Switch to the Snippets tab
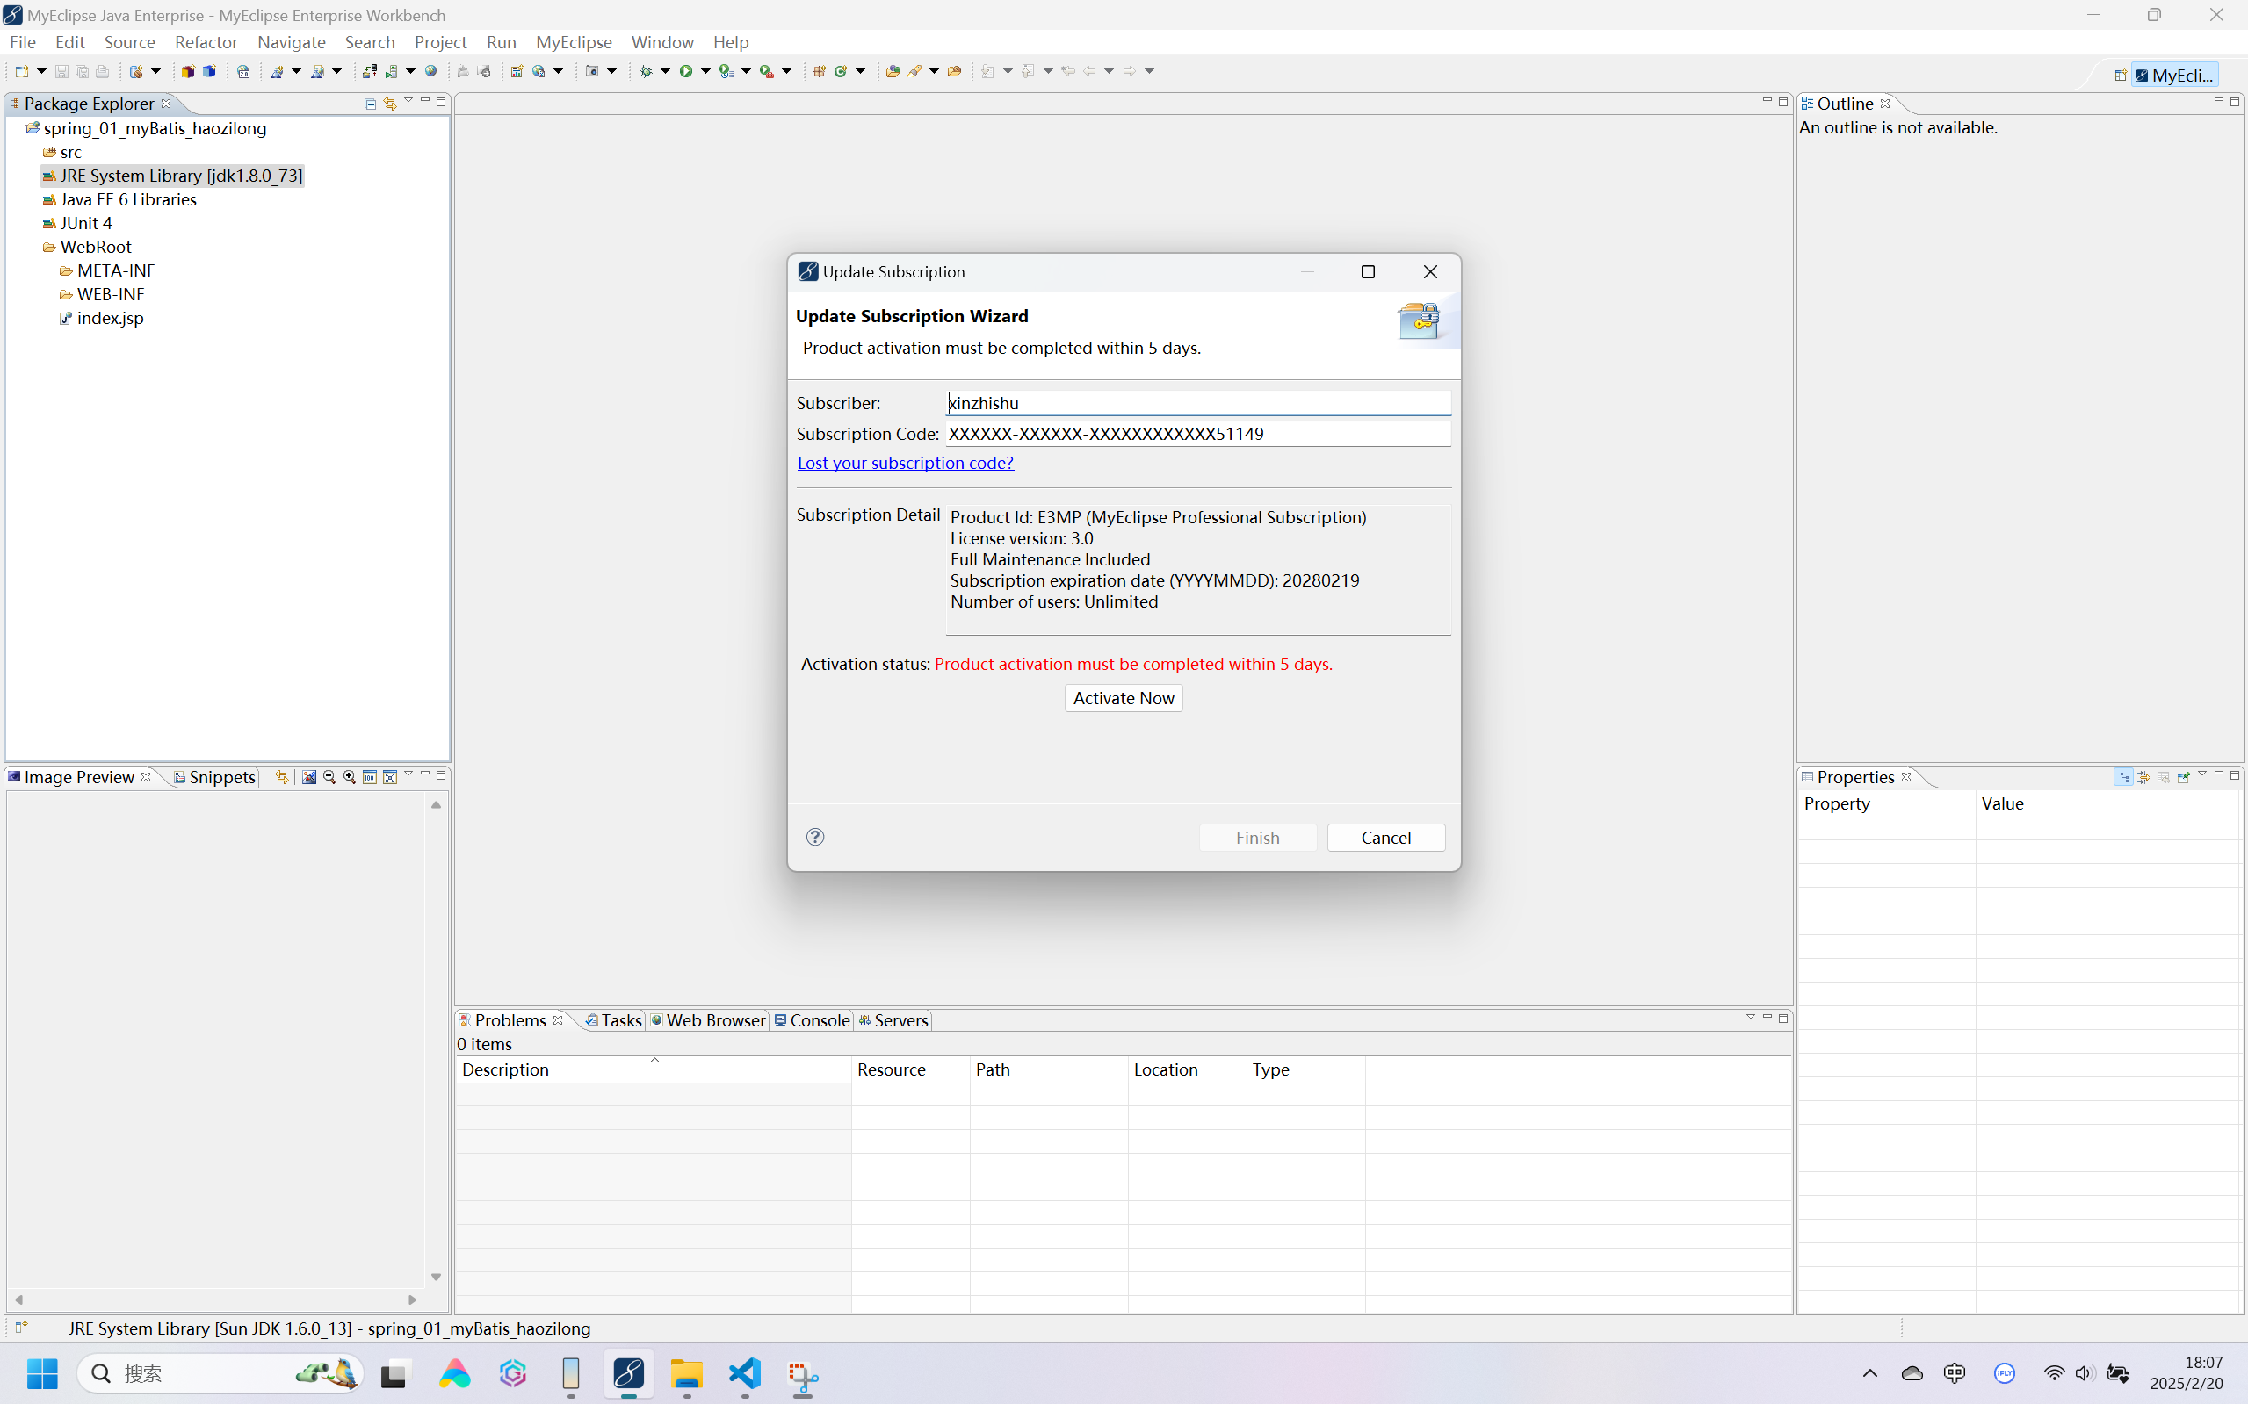The height and width of the screenshot is (1404, 2248). (x=213, y=777)
